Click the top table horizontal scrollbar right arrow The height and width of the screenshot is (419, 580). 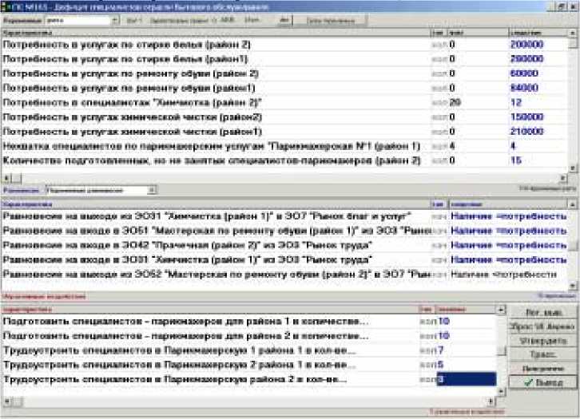point(563,179)
